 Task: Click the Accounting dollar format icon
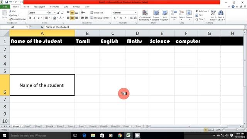115,18
